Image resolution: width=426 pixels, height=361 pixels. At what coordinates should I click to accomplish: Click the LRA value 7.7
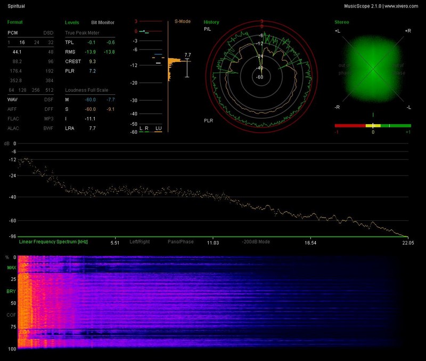[x=92, y=128]
